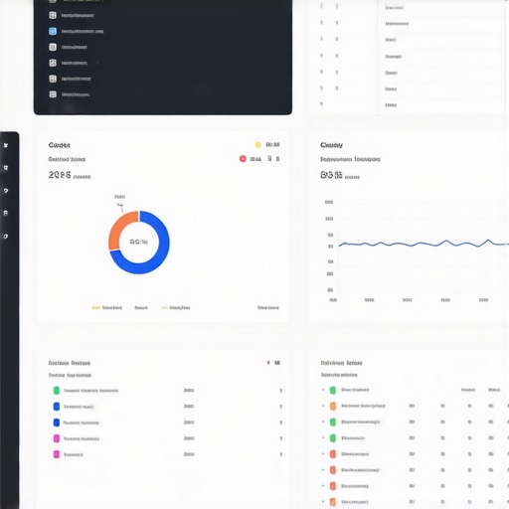Click the small pink icon in the bottom-left card header
The width and height of the screenshot is (509, 509).
[x=268, y=363]
